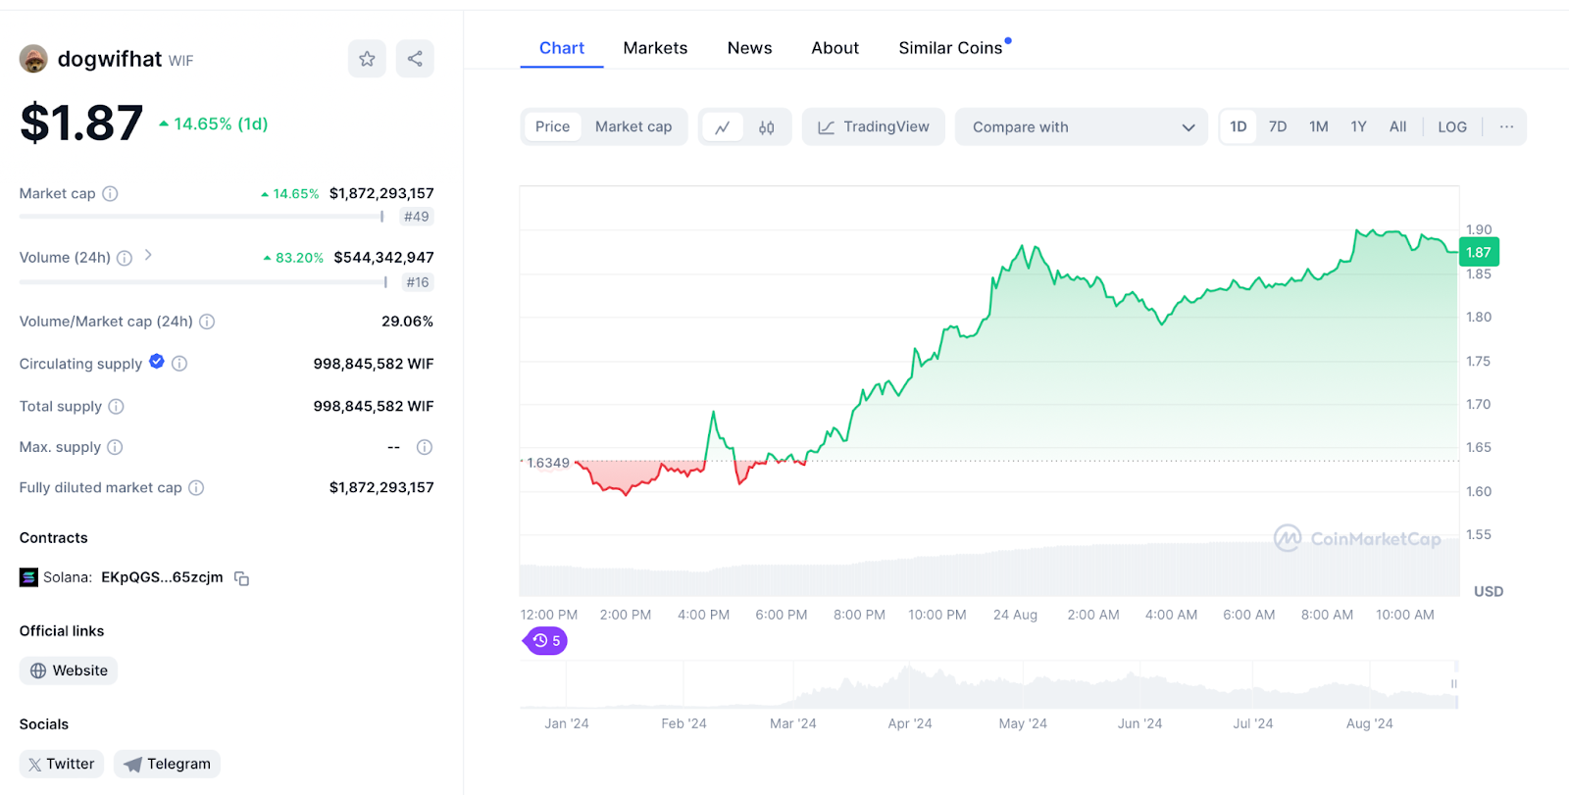
Task: Open the Max. supply label info icon
Action: pos(115,447)
